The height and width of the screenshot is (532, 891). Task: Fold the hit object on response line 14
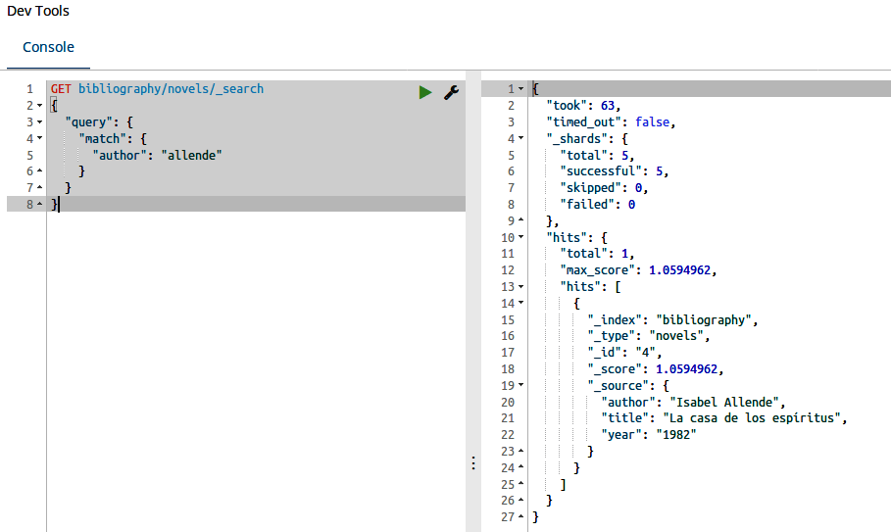point(520,304)
